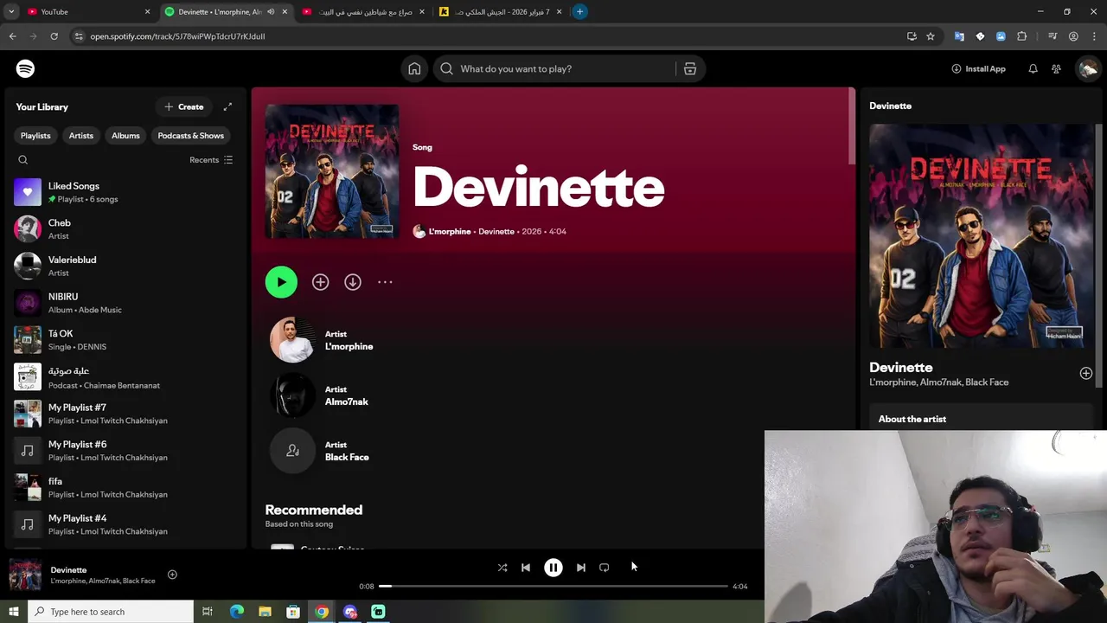Bookmark this page with the star
Screen dimensions: 1107x623
(x=931, y=36)
